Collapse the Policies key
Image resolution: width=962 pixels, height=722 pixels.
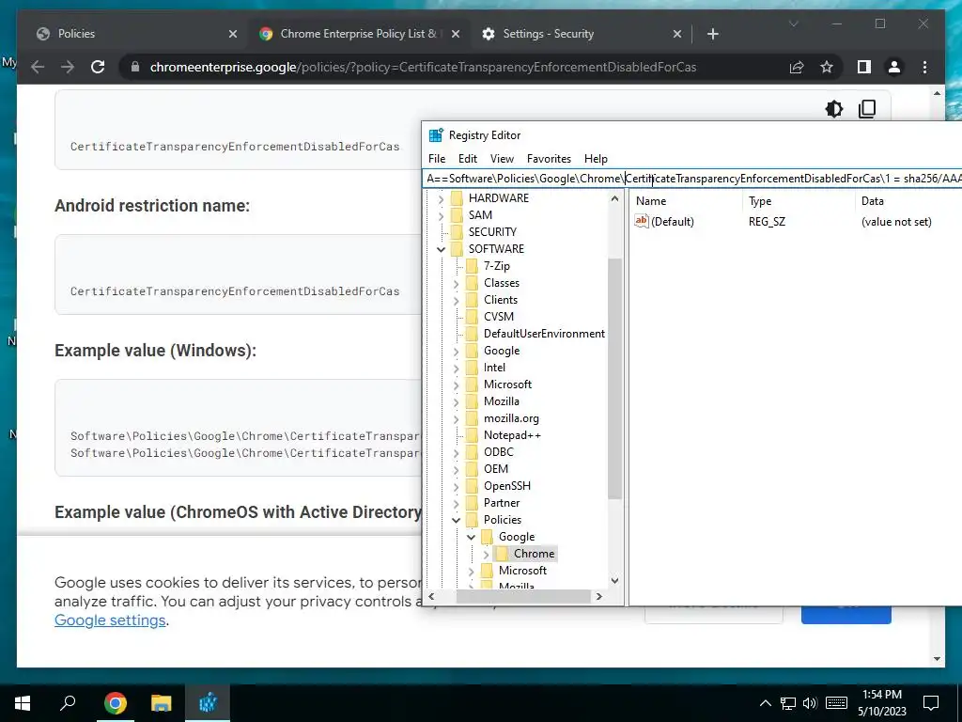coord(456,520)
